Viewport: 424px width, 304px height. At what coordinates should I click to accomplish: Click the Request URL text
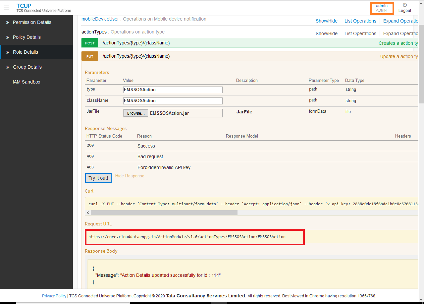tap(187, 237)
